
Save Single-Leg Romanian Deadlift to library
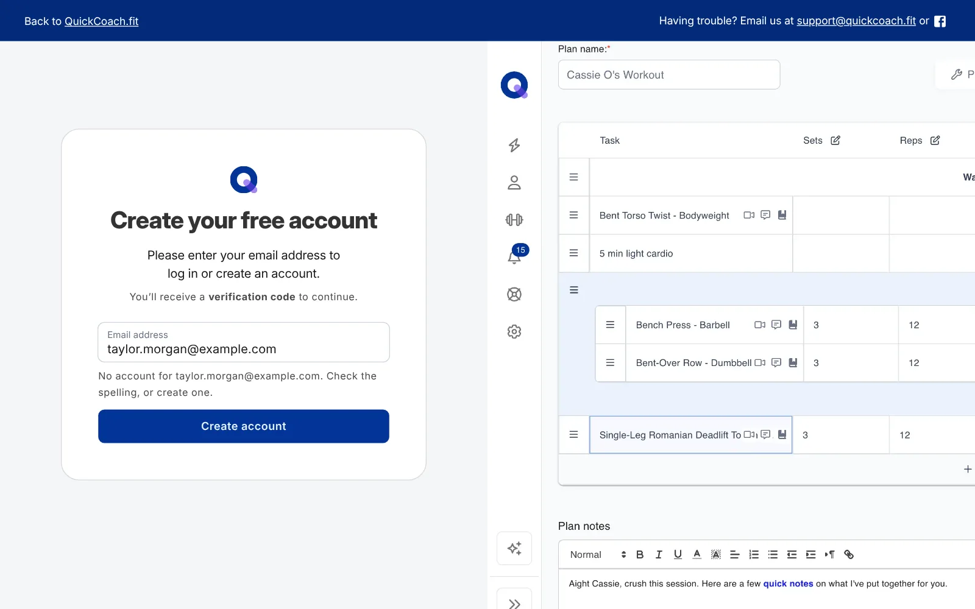[x=782, y=434]
